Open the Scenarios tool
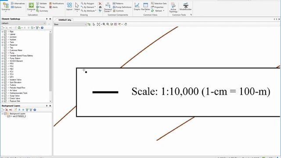Screen dimensions: 281x158 (x=6, y=7)
